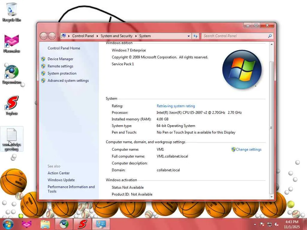Image resolution: width=307 pixels, height=230 pixels.
Task: Click the scrollbar up arrow
Action: (x=272, y=44)
